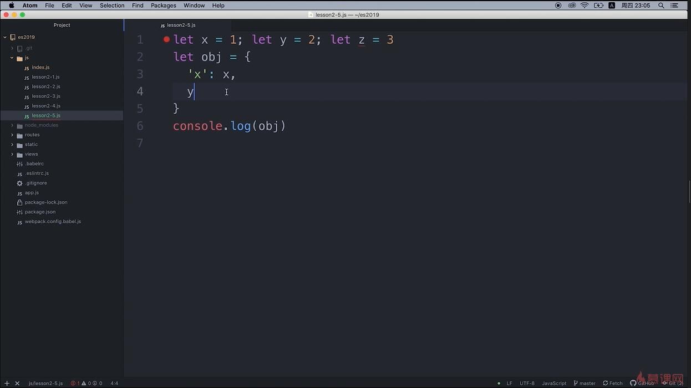Check the battery status icon
The width and height of the screenshot is (691, 388).
(598, 6)
